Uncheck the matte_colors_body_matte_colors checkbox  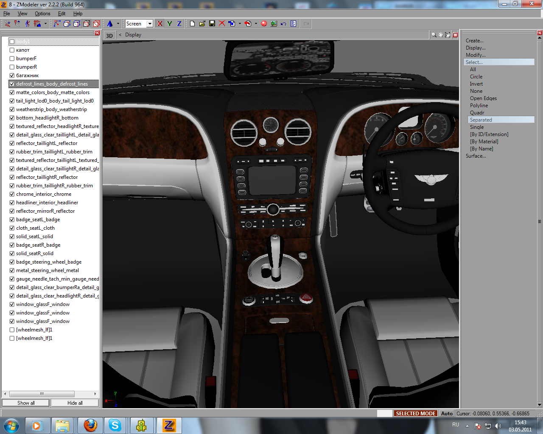[x=12, y=92]
